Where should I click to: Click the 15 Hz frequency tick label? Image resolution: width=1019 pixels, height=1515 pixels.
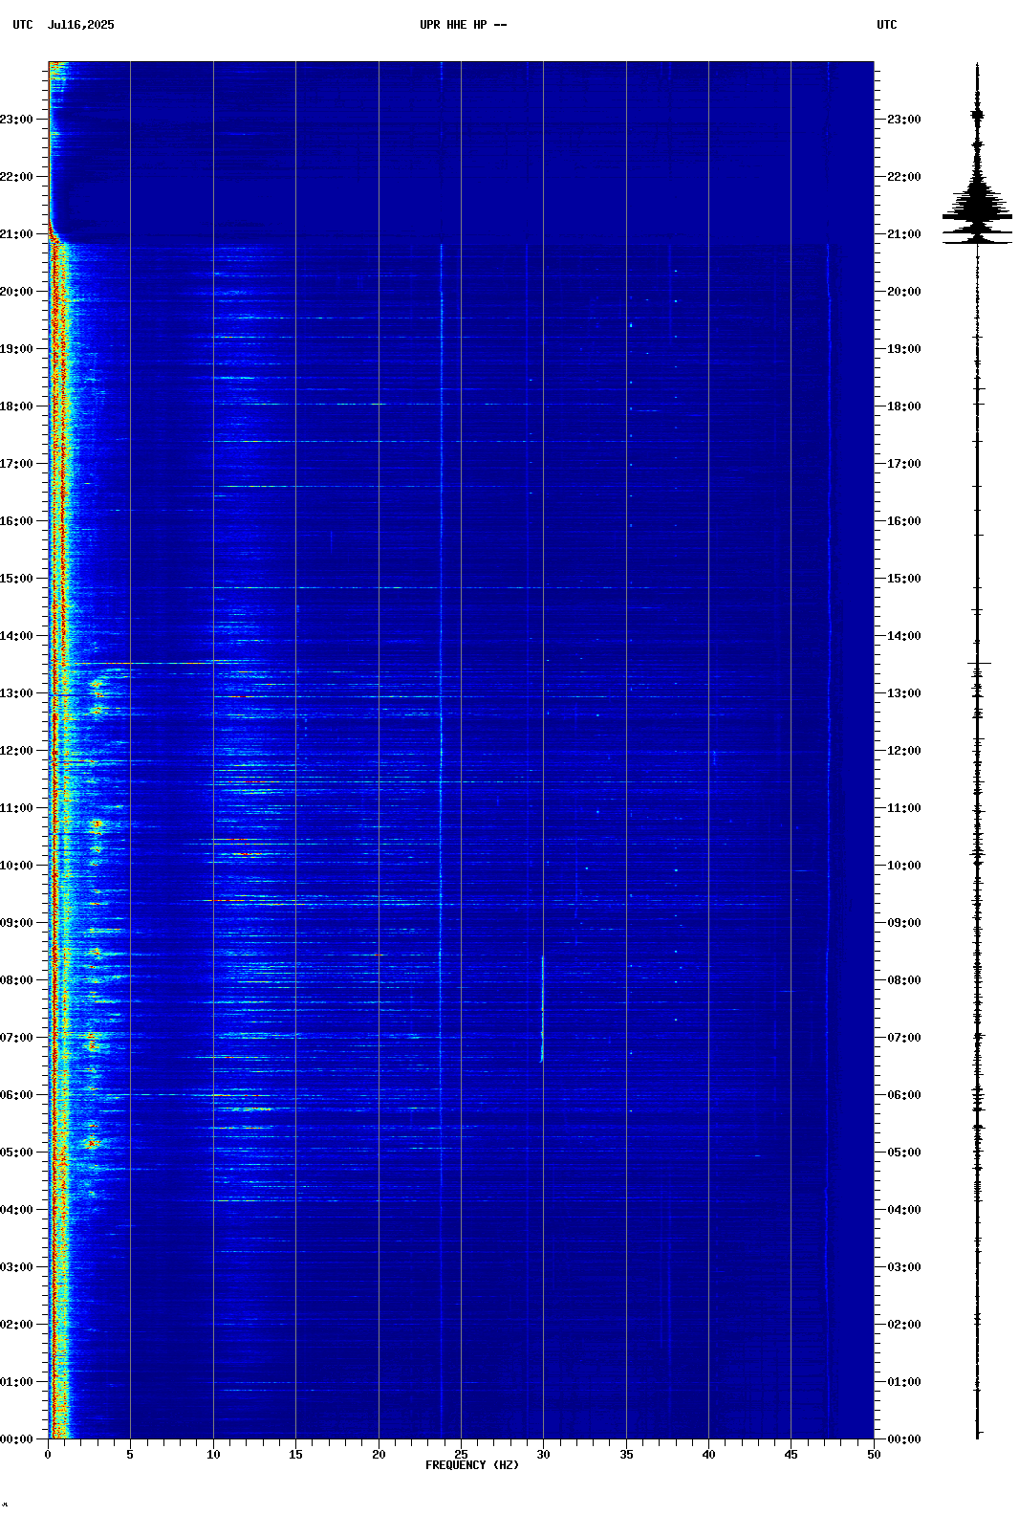[295, 1455]
